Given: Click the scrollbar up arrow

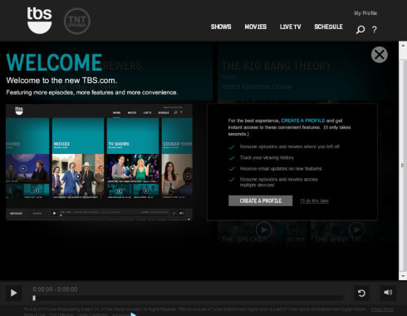Looking at the screenshot, I should (403, 46).
